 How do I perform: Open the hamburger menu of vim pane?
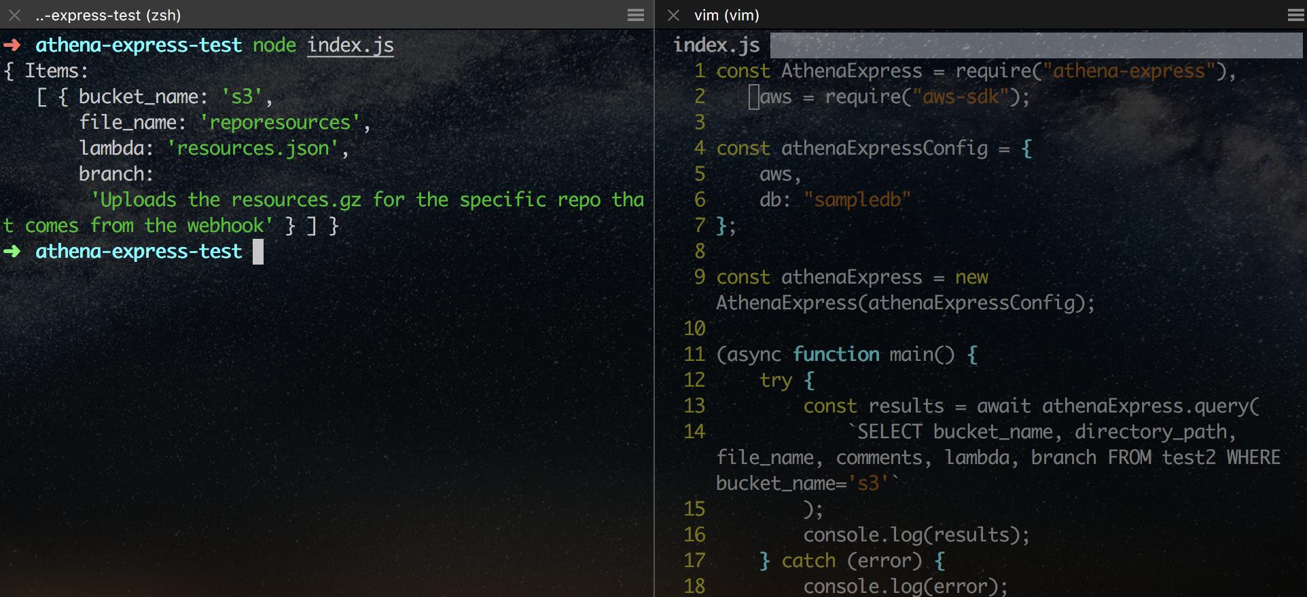click(x=1295, y=15)
